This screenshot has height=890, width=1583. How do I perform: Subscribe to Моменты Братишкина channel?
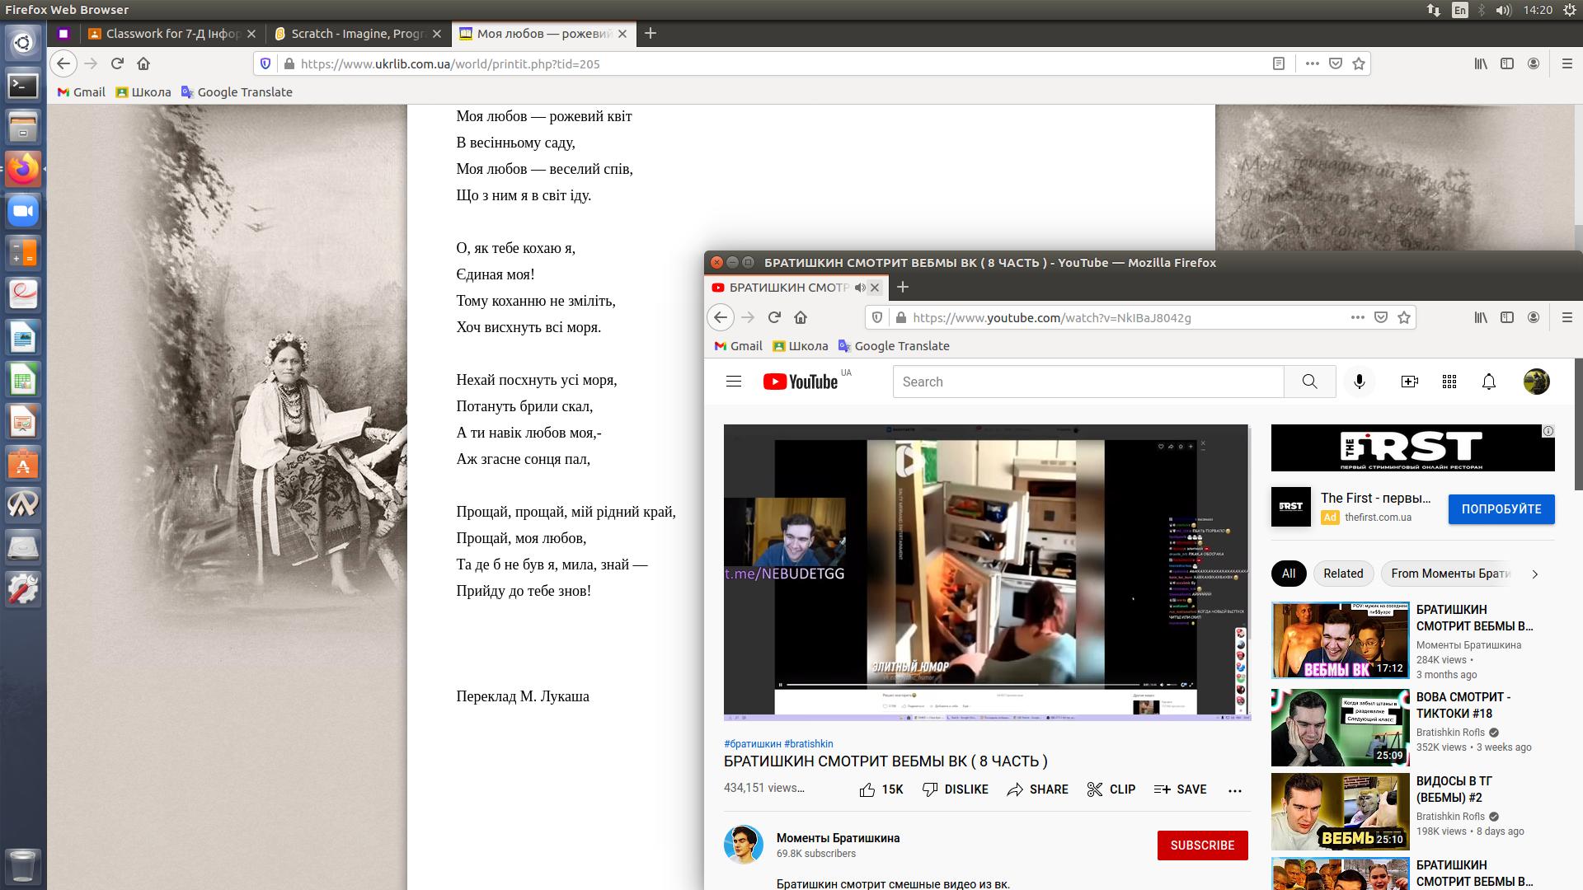click(1202, 845)
